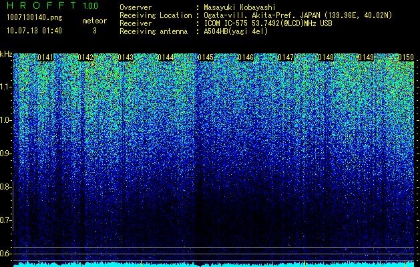Click the 0143 time marker
Image resolution: width=420 pixels, height=267 pixels.
pyautogui.click(x=126, y=57)
